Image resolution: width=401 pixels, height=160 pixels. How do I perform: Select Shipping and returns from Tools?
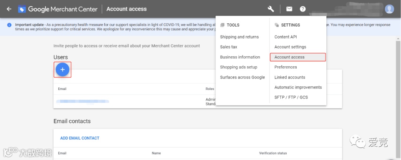(239, 37)
